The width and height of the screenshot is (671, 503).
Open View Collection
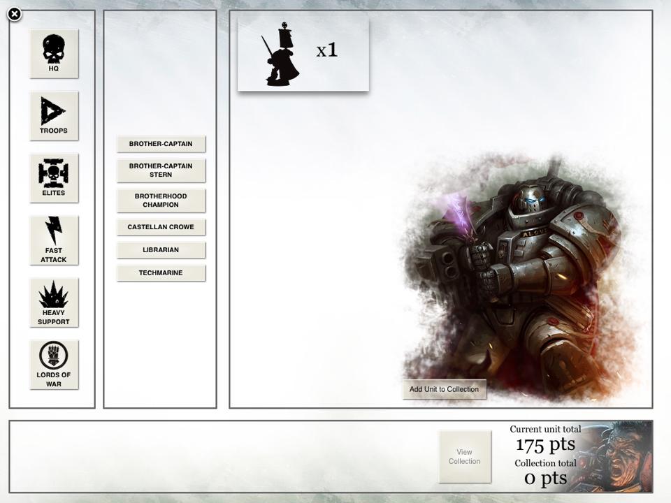point(465,456)
